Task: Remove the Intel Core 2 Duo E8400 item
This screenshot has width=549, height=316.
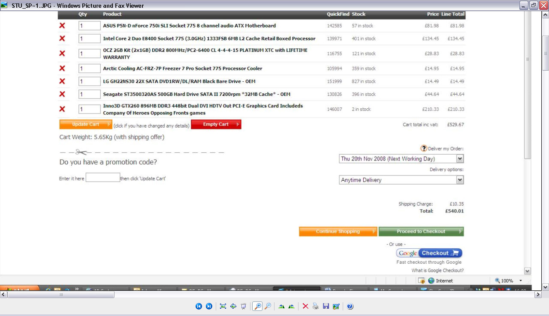Action: [62, 39]
